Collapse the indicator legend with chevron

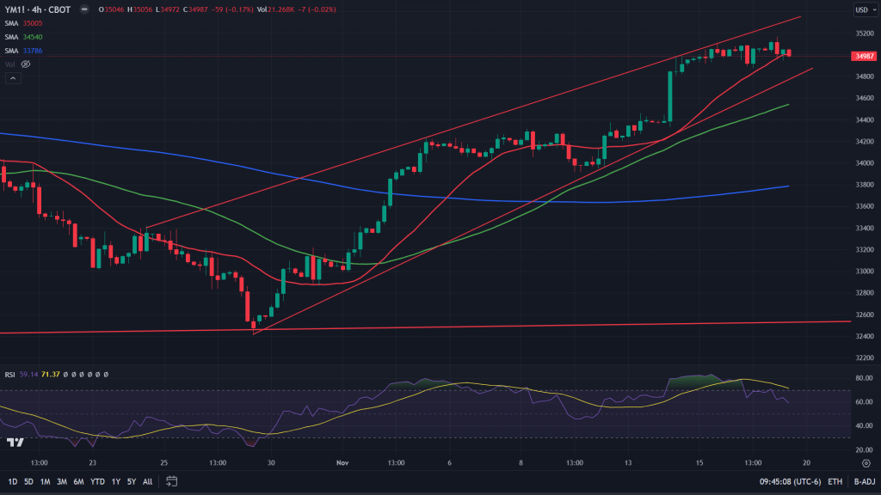13,78
